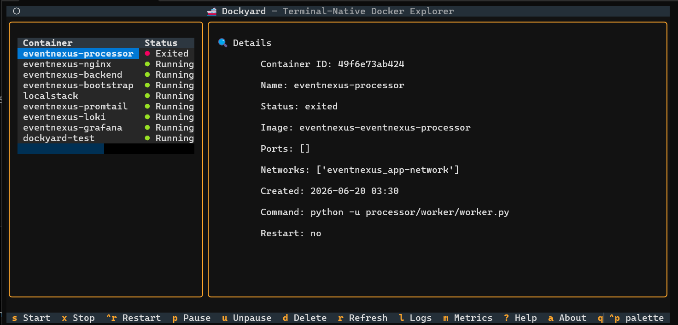
Task: Click the Image: eventnexus-eventnexus-processor line
Action: (x=366, y=128)
